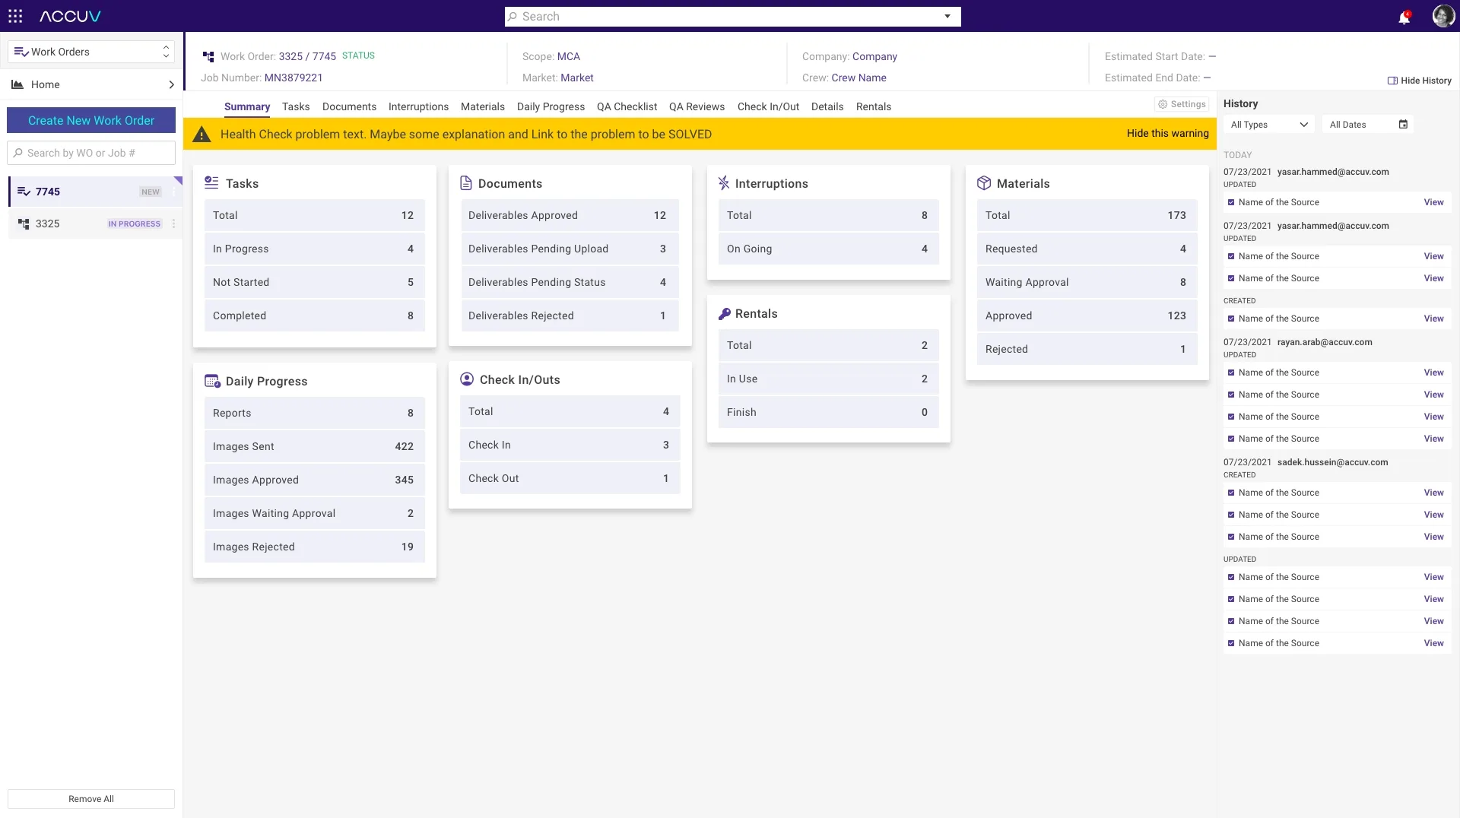
Task: Expand the Home sidebar chevron
Action: (x=171, y=84)
